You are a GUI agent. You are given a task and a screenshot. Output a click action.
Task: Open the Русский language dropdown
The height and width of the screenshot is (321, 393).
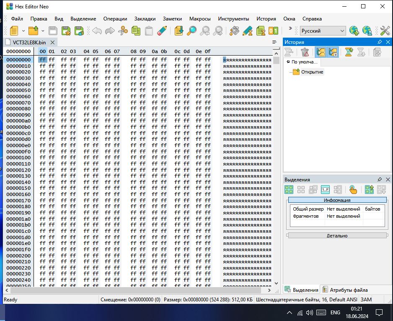(323, 31)
